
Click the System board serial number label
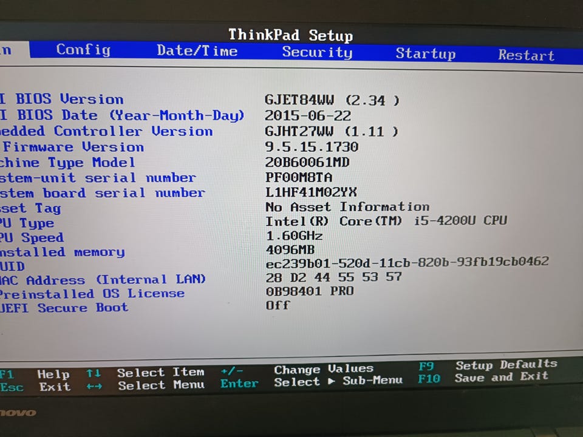point(103,193)
